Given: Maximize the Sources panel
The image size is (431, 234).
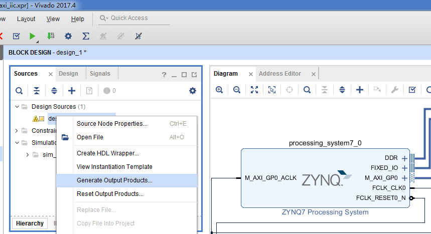Looking at the screenshot, I should coord(184,75).
